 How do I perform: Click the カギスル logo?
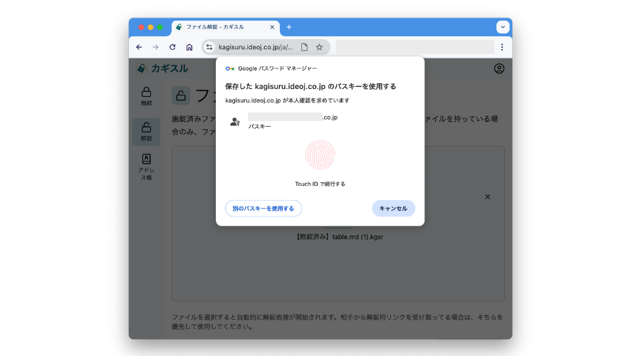tap(163, 68)
